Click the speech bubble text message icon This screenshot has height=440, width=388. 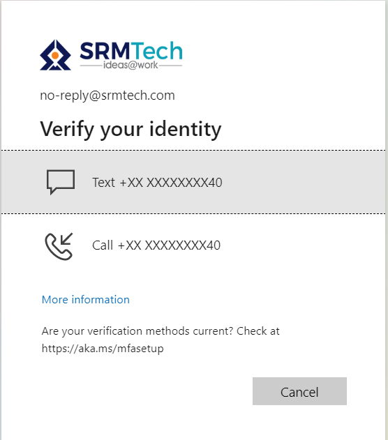[x=61, y=182]
